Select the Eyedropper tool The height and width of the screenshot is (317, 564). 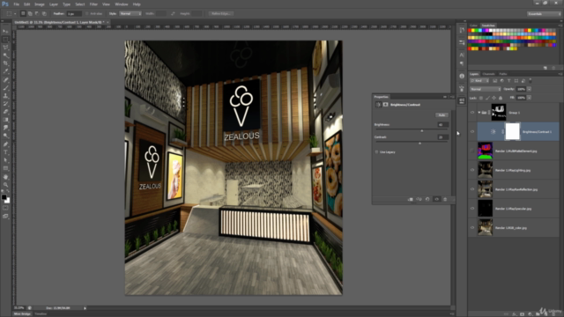click(x=5, y=71)
